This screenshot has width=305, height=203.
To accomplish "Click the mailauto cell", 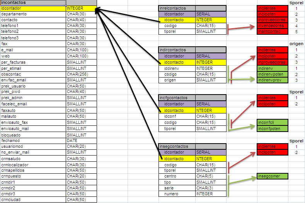I will 33,117.
